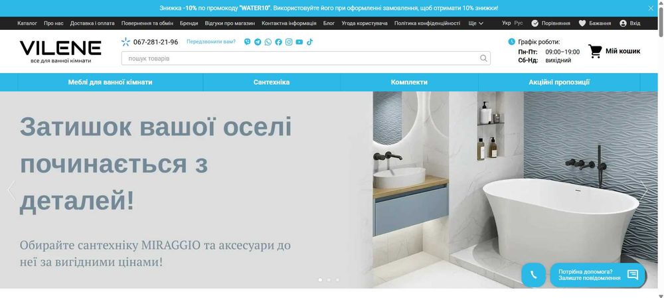Open the Telegram contact icon
This screenshot has width=664, height=298.
tap(258, 42)
